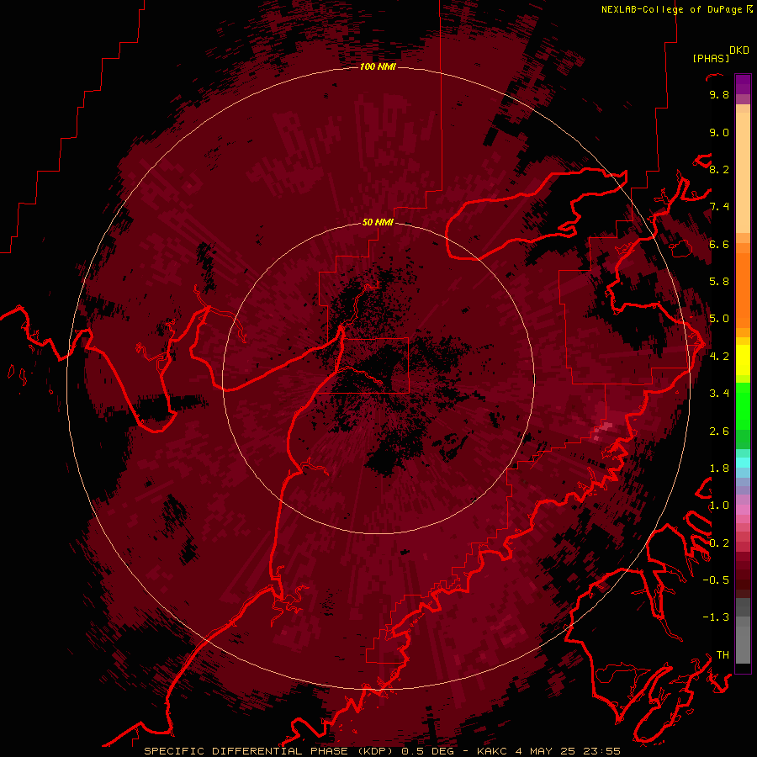Click the 0.2 value on the color scale
Image resolution: width=757 pixels, height=757 pixels.
(719, 543)
